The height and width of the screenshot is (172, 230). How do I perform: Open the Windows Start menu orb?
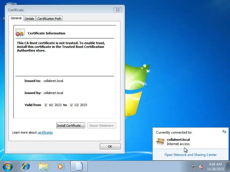(x=8, y=167)
